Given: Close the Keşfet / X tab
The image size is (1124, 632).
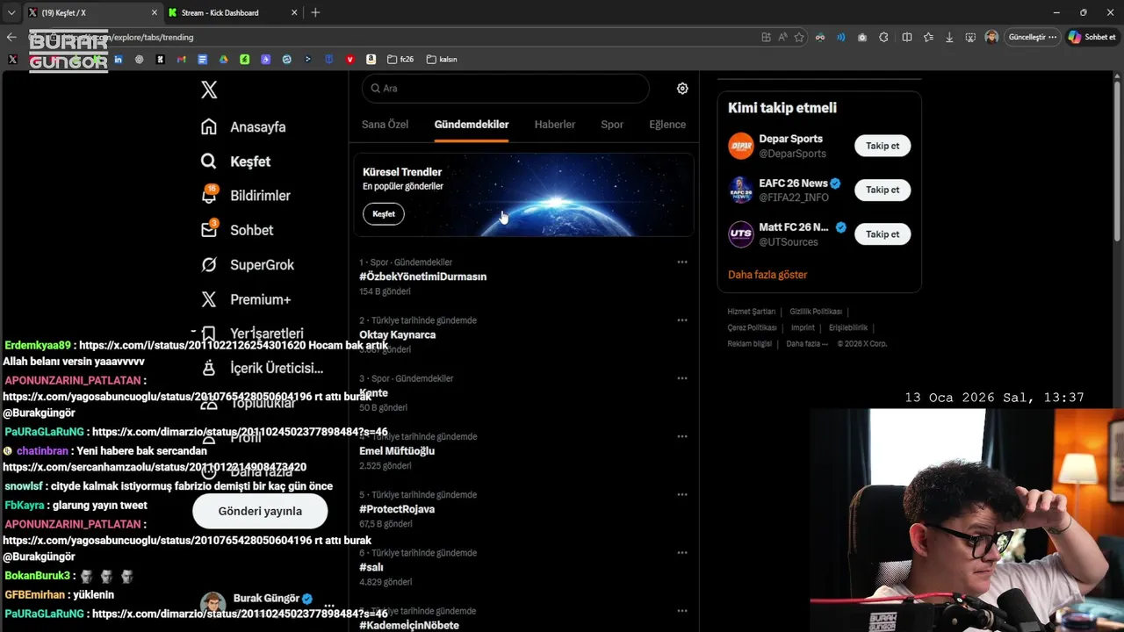Looking at the screenshot, I should (155, 12).
